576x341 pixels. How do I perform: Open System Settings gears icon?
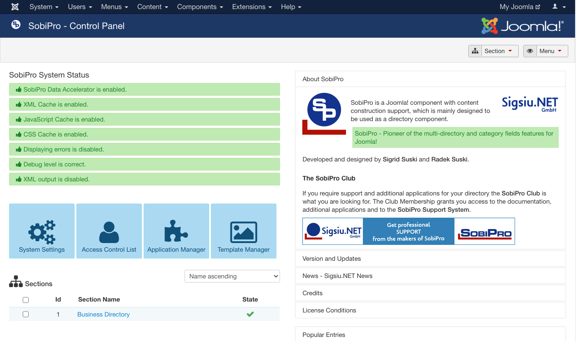click(42, 232)
